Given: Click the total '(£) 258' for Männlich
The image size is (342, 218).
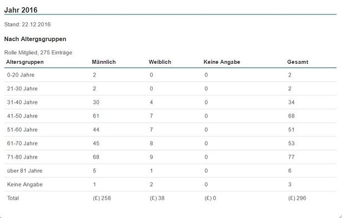Looking at the screenshot, I should pyautogui.click(x=102, y=198).
